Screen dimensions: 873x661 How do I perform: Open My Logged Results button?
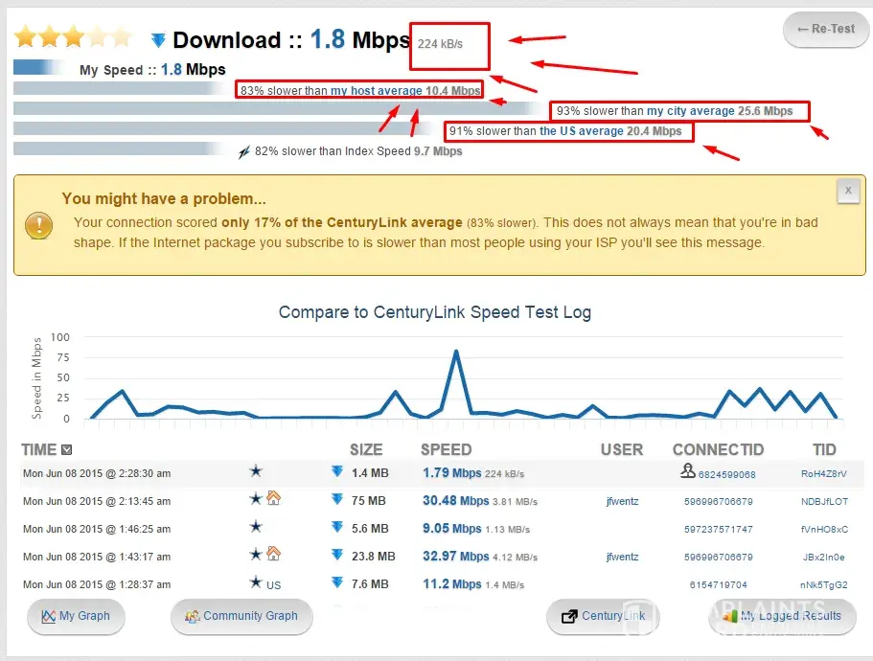(782, 616)
